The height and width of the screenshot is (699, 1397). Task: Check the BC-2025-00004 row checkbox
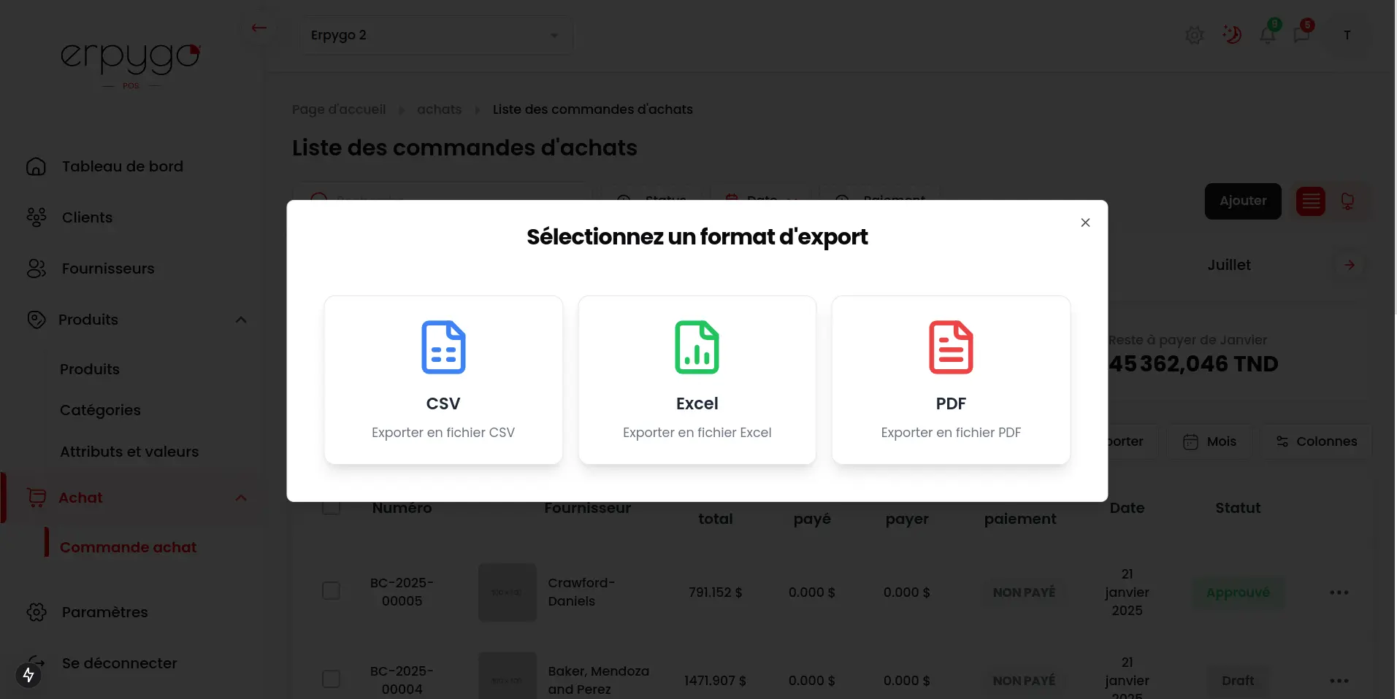tap(331, 679)
